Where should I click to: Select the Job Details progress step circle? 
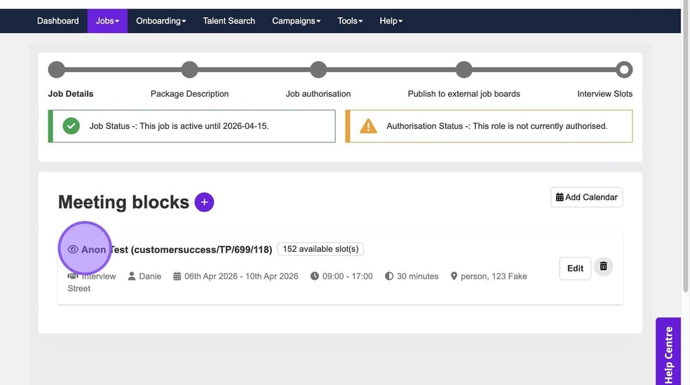[x=56, y=69]
